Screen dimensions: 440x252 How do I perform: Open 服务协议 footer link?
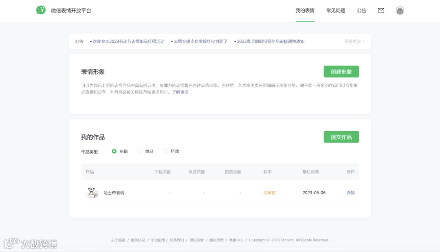(138, 240)
